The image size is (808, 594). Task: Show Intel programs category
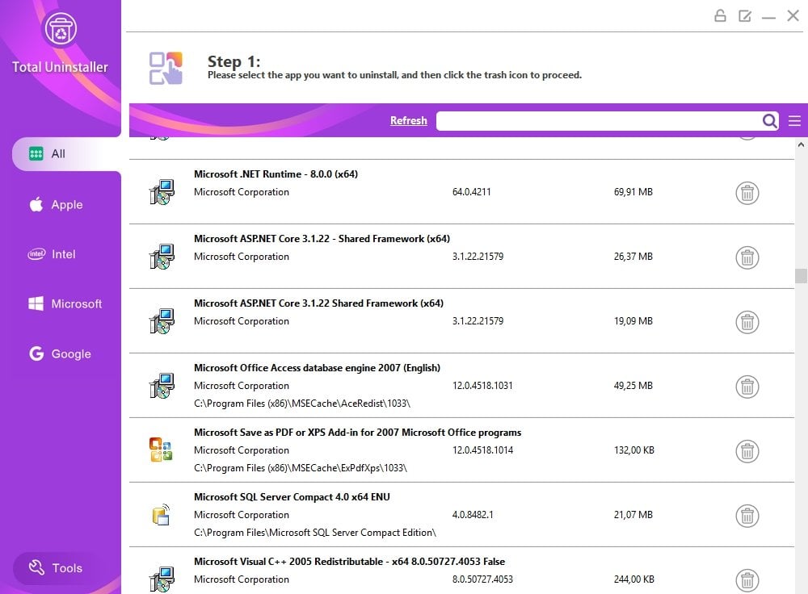63,254
